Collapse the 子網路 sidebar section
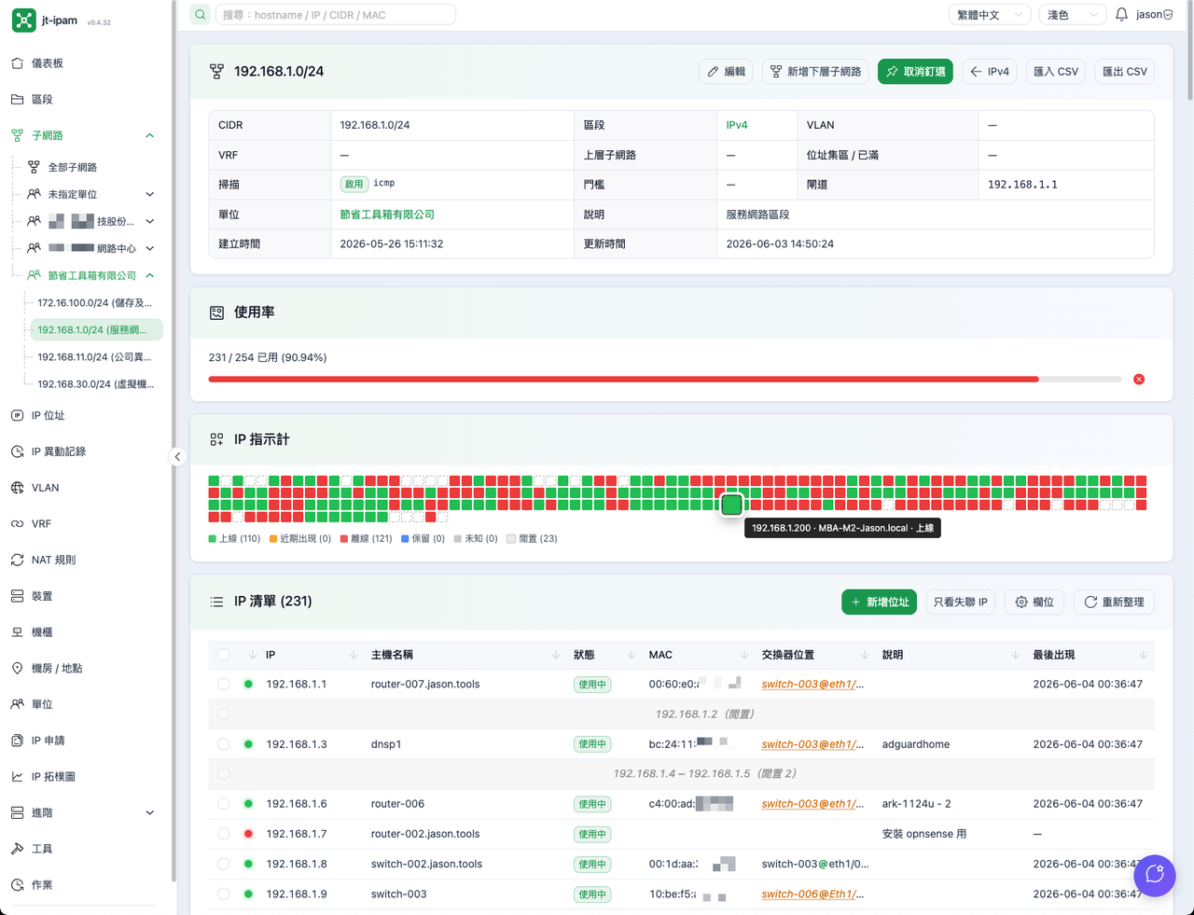 click(x=149, y=135)
